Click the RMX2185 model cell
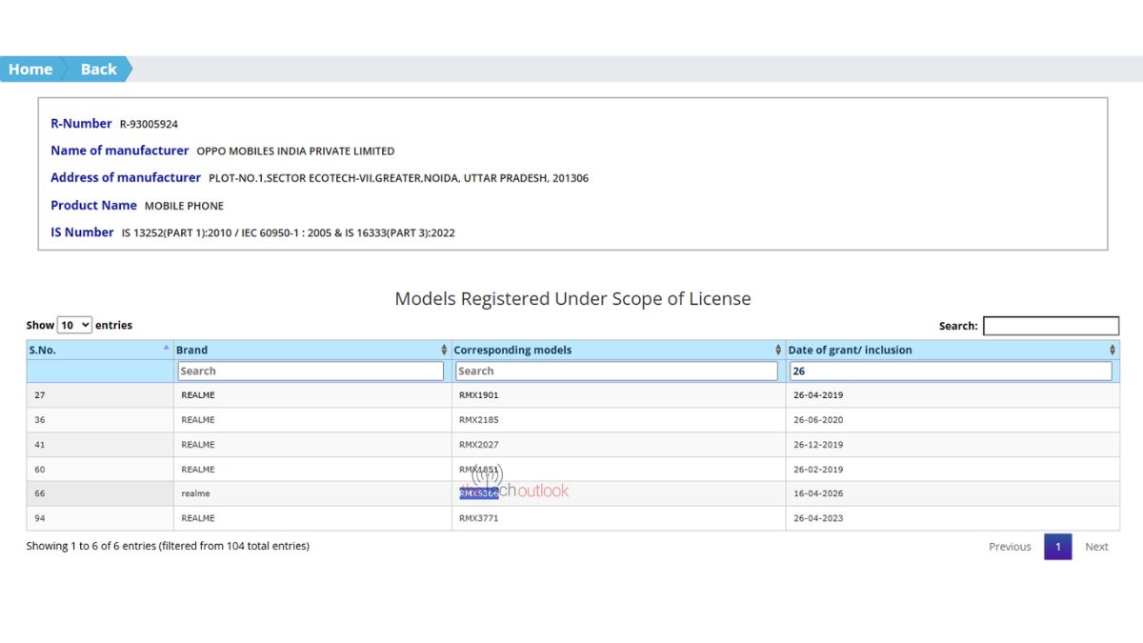 coord(478,420)
